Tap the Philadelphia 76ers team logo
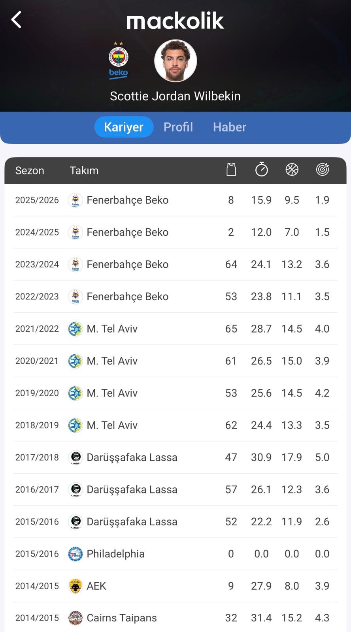The height and width of the screenshot is (632, 351). point(75,554)
